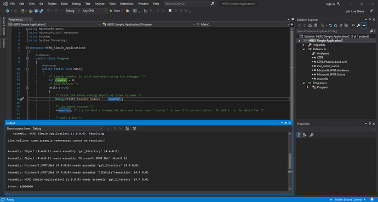The width and height of the screenshot is (378, 202).
Task: Click the Open File folder icon
Action: click(x=31, y=11)
